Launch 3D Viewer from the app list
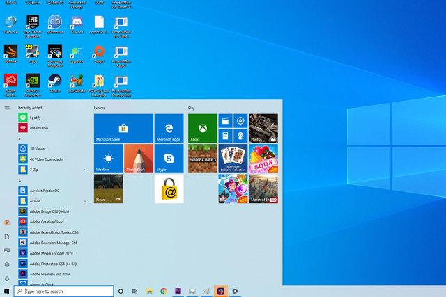 [53, 149]
